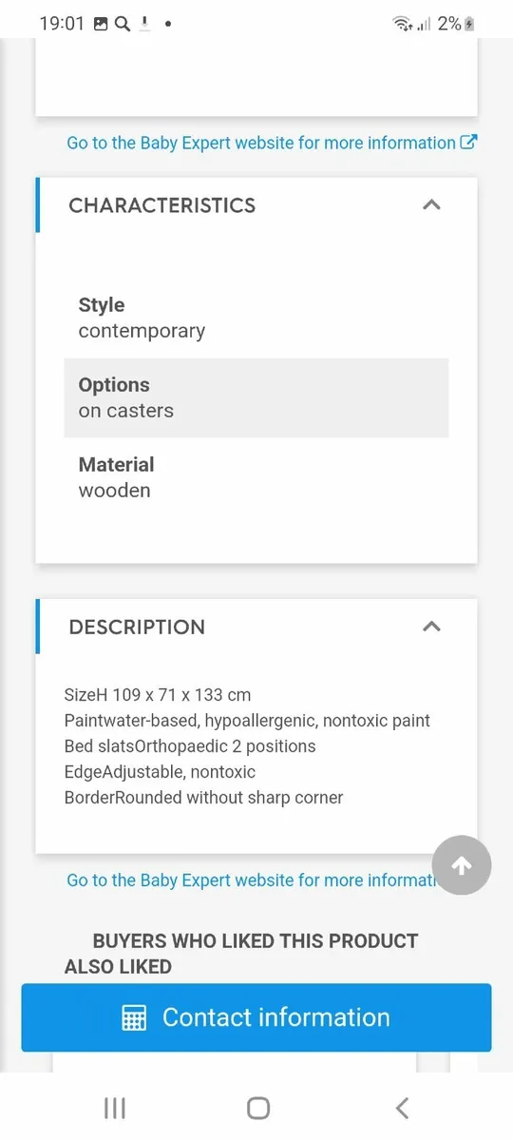
Task: Tap the Material wooden entry
Action: [116, 477]
